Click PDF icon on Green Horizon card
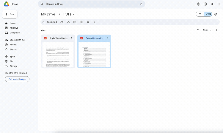Image resolution: width=223 pixels, height=133 pixels. tap(81, 38)
